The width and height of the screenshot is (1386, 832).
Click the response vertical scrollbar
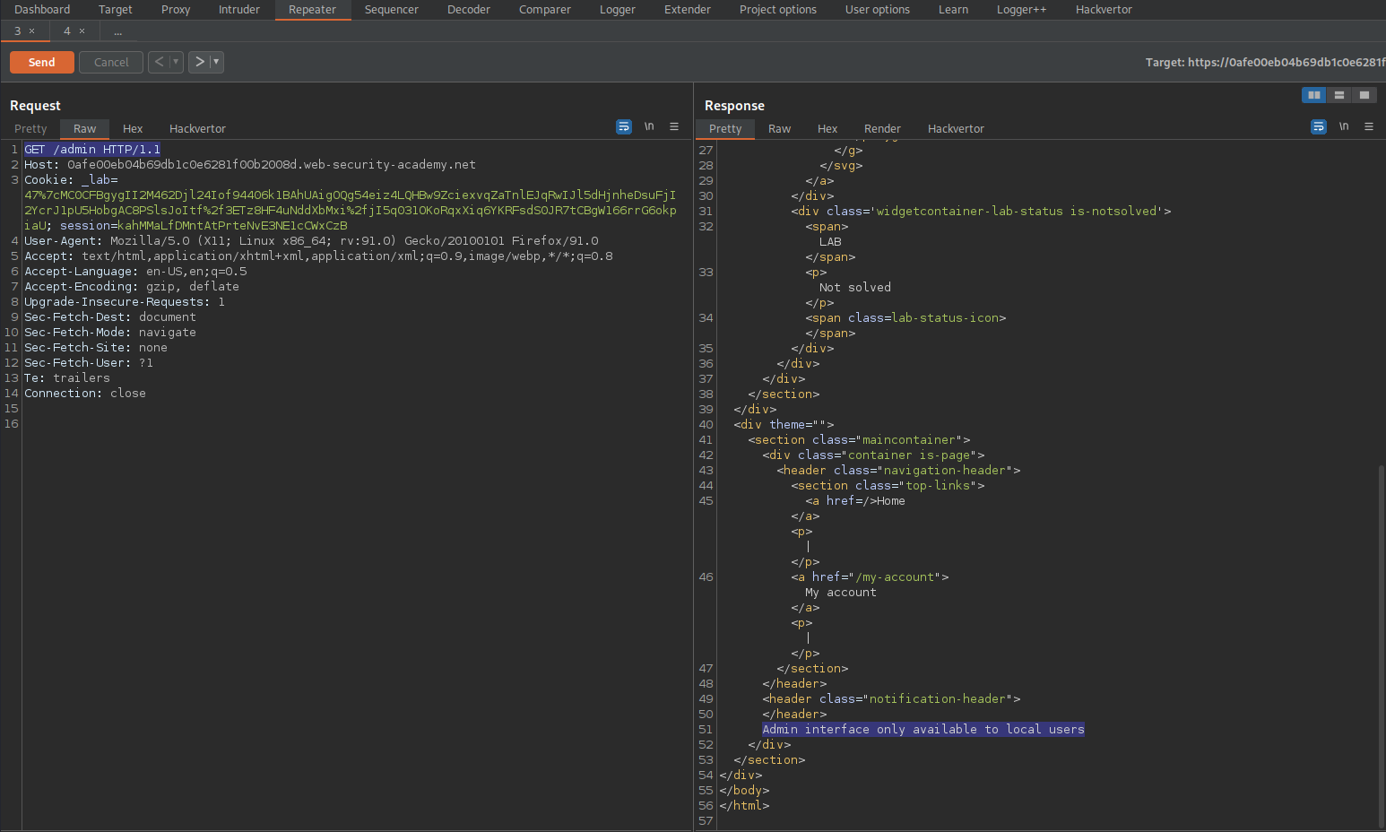pyautogui.click(x=1382, y=646)
